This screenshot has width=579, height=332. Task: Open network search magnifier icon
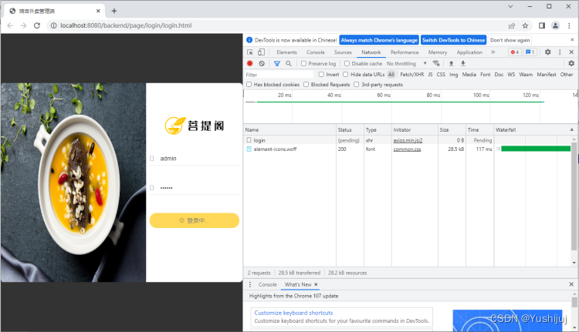pos(289,63)
